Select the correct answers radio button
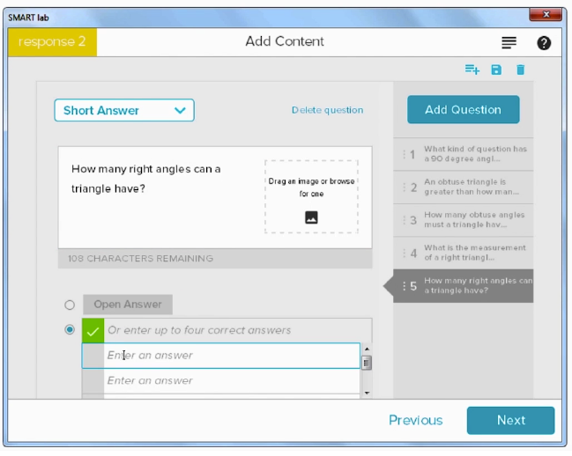The image size is (572, 456). click(x=70, y=330)
